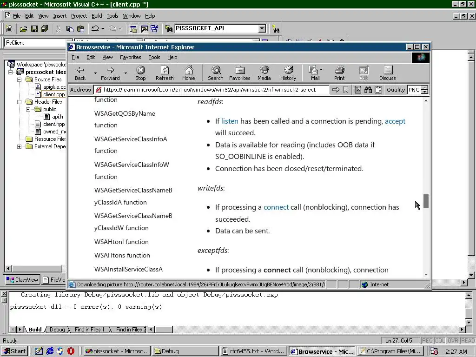This screenshot has width=476, height=357.
Task: Click the WSAGetQOSByName function sidebar link
Action: click(125, 119)
